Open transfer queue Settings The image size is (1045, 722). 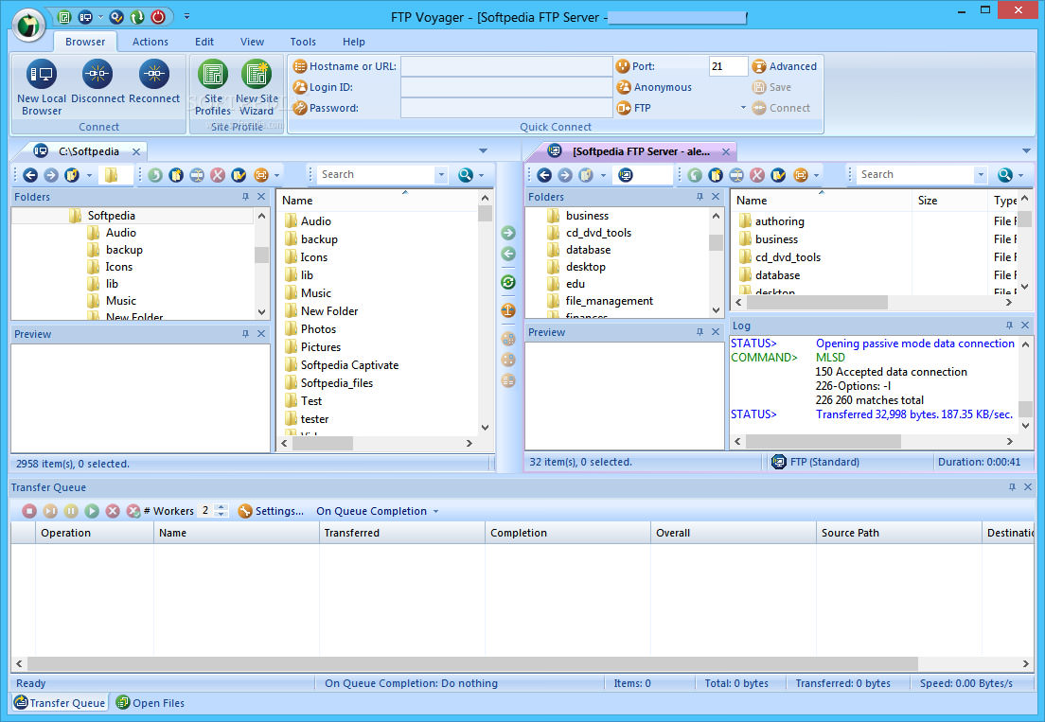click(271, 511)
